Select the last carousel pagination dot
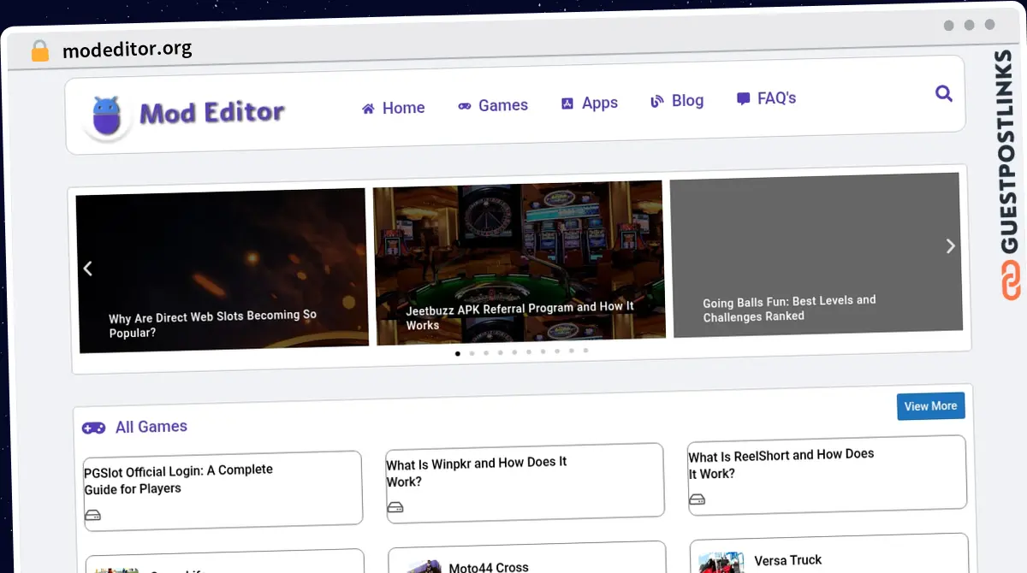This screenshot has width=1027, height=573. (x=585, y=350)
